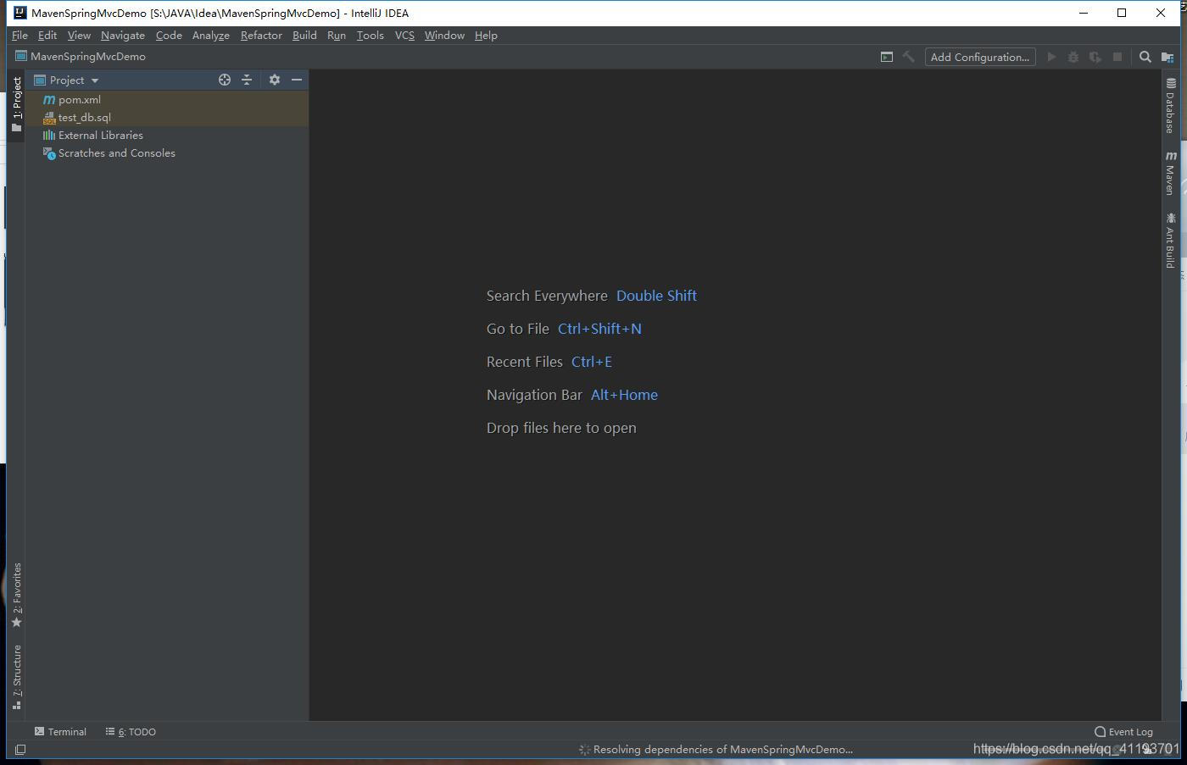The width and height of the screenshot is (1187, 765).
Task: Click Alt+Home shortcut text
Action: [624, 395]
